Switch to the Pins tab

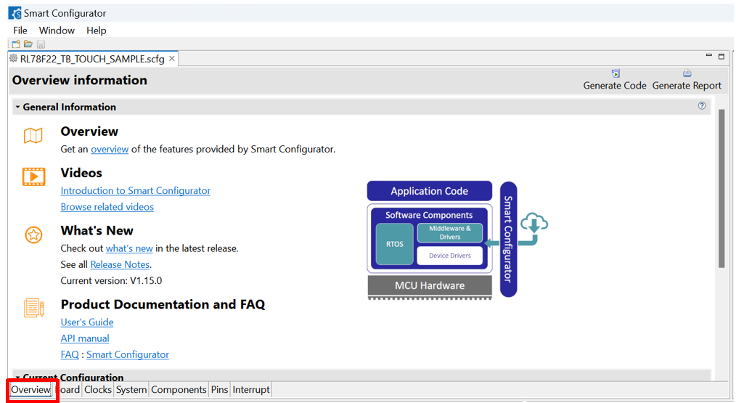pos(219,389)
